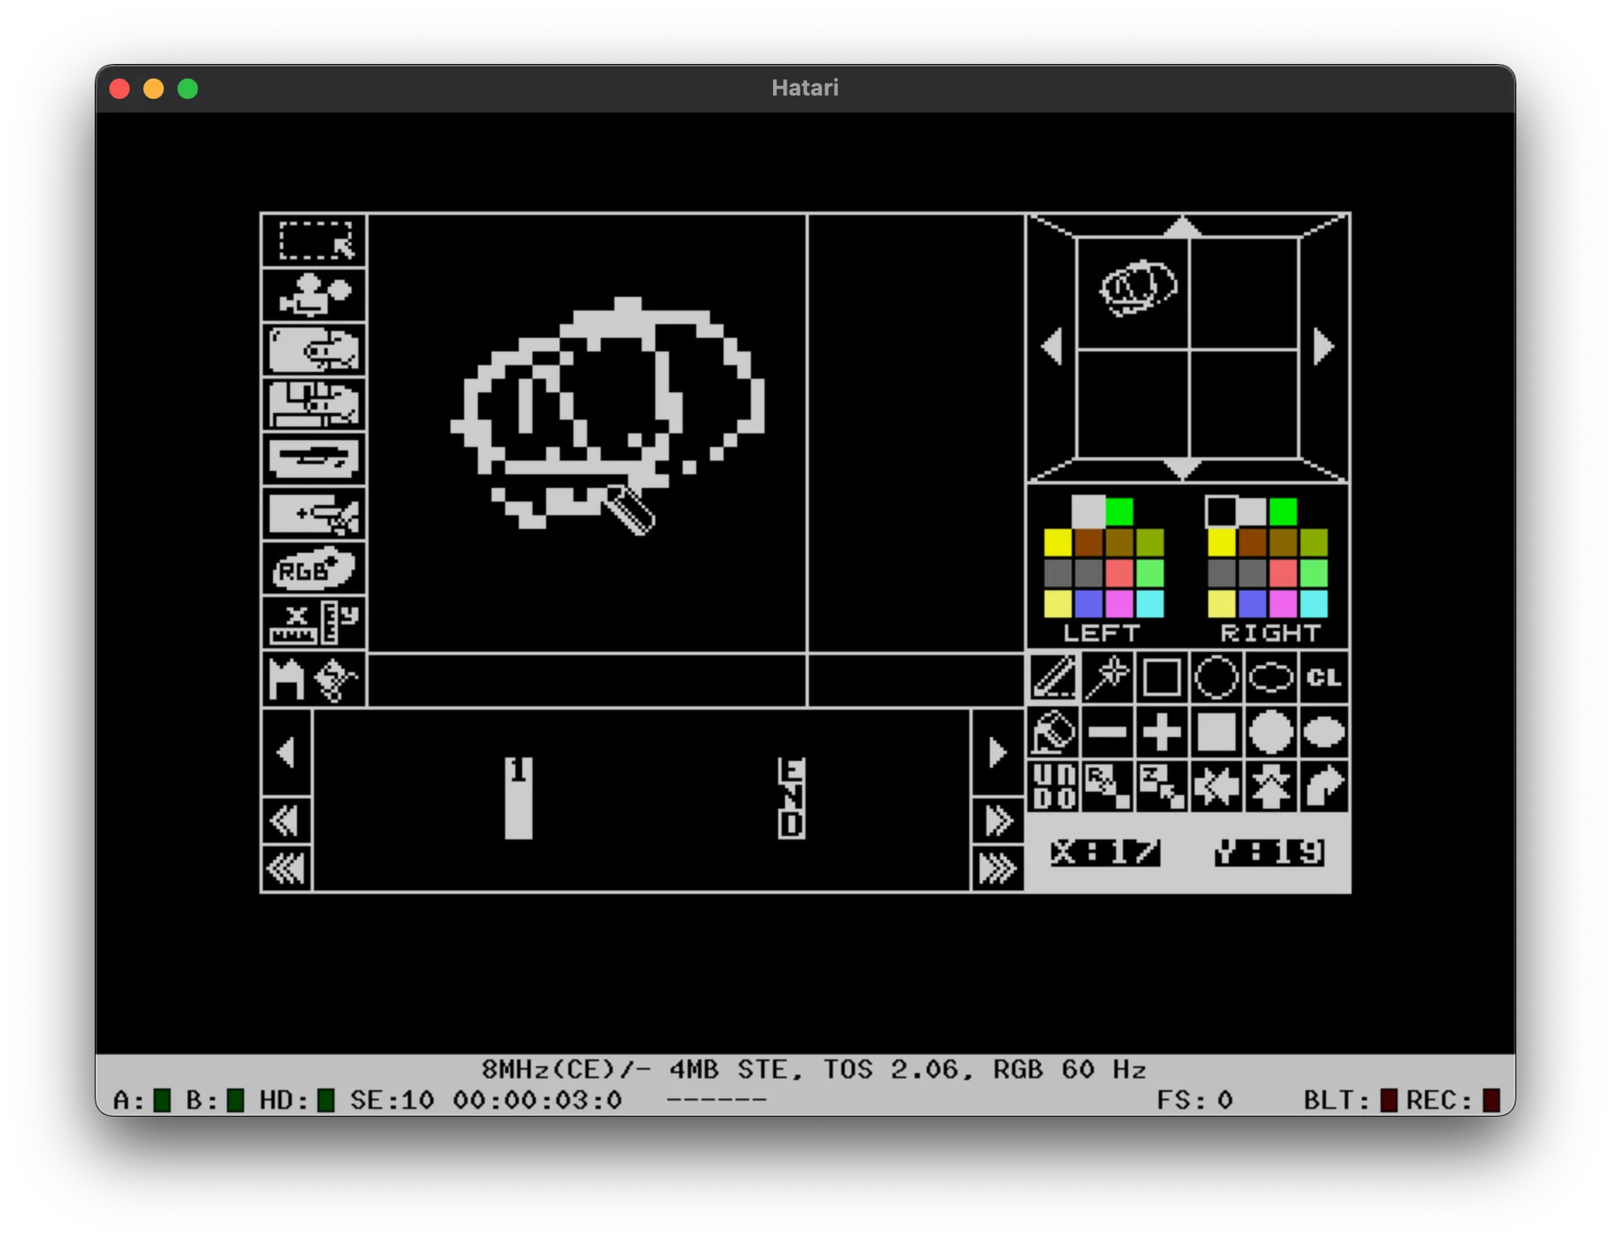This screenshot has width=1611, height=1242.
Task: Step back one frame with the single left arrow
Action: pyautogui.click(x=287, y=752)
